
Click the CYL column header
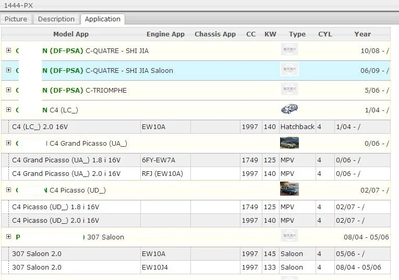click(x=325, y=34)
